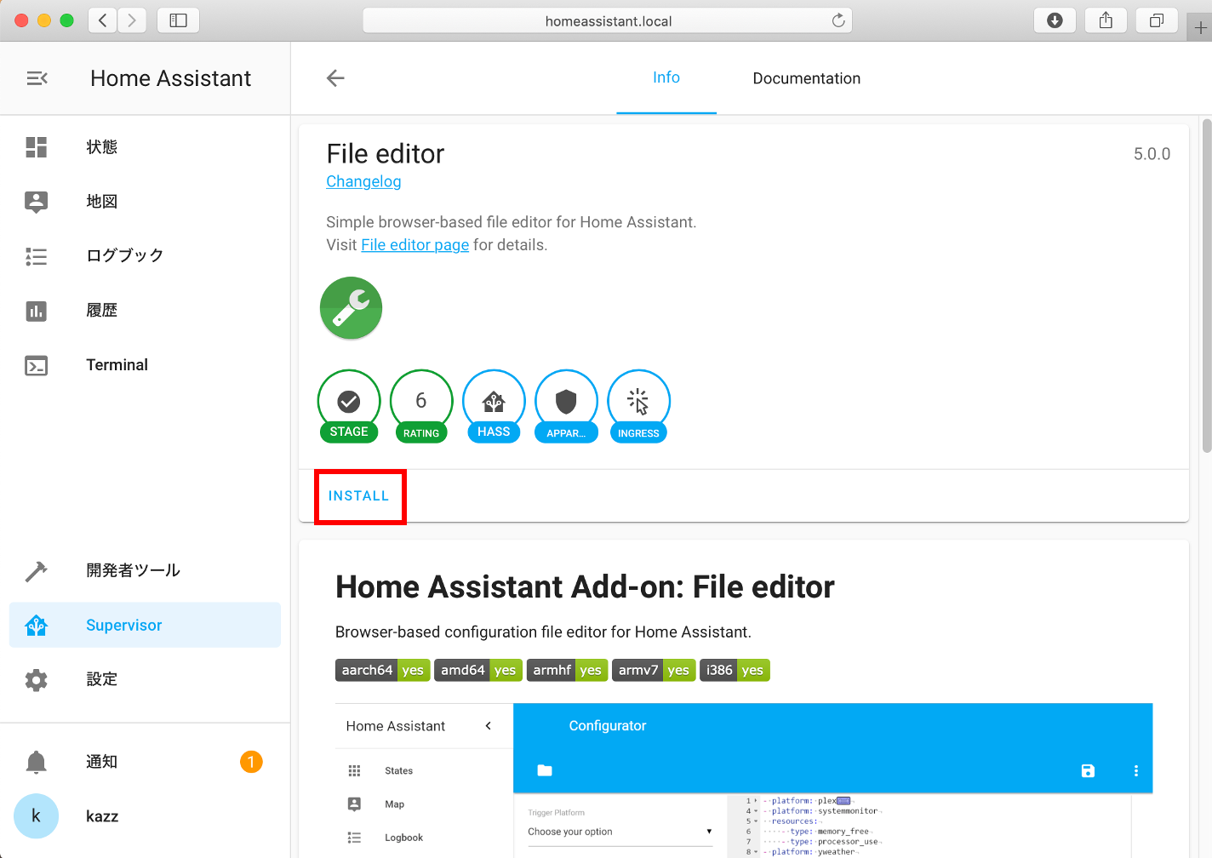Open 開発者ツール hammer icon

(x=37, y=571)
